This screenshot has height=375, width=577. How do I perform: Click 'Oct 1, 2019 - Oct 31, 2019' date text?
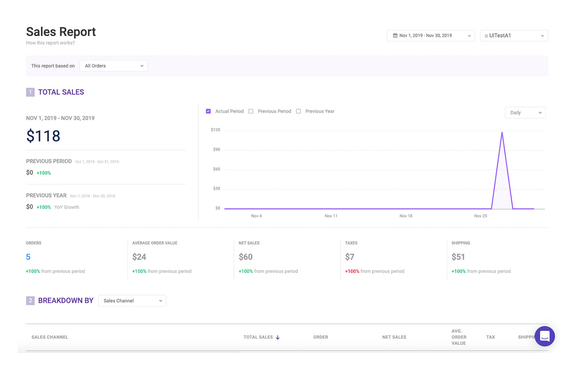pos(97,162)
